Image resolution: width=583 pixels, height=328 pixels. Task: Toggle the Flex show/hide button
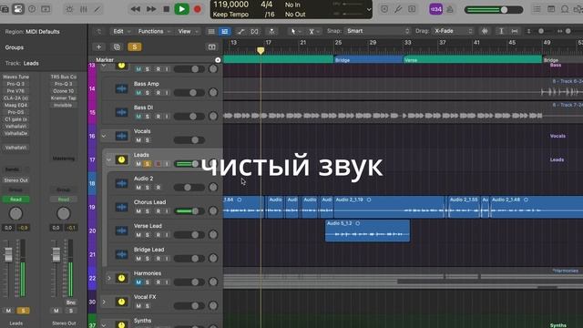(x=254, y=32)
